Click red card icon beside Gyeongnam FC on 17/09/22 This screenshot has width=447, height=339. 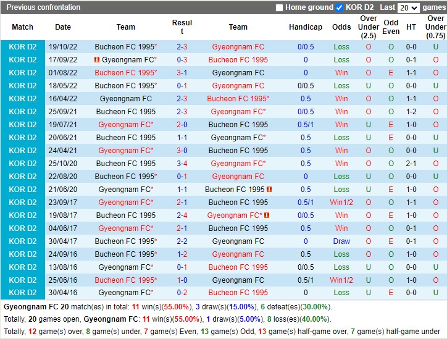click(97, 60)
